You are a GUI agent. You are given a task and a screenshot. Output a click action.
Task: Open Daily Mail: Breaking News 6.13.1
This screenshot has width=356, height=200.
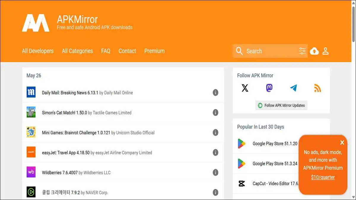tap(70, 93)
